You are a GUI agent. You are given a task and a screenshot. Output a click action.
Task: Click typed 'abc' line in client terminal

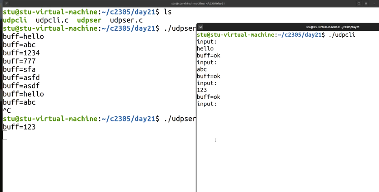coord(202,69)
